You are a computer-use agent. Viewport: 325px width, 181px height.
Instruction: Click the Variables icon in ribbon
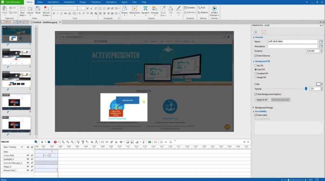(x=185, y=8)
